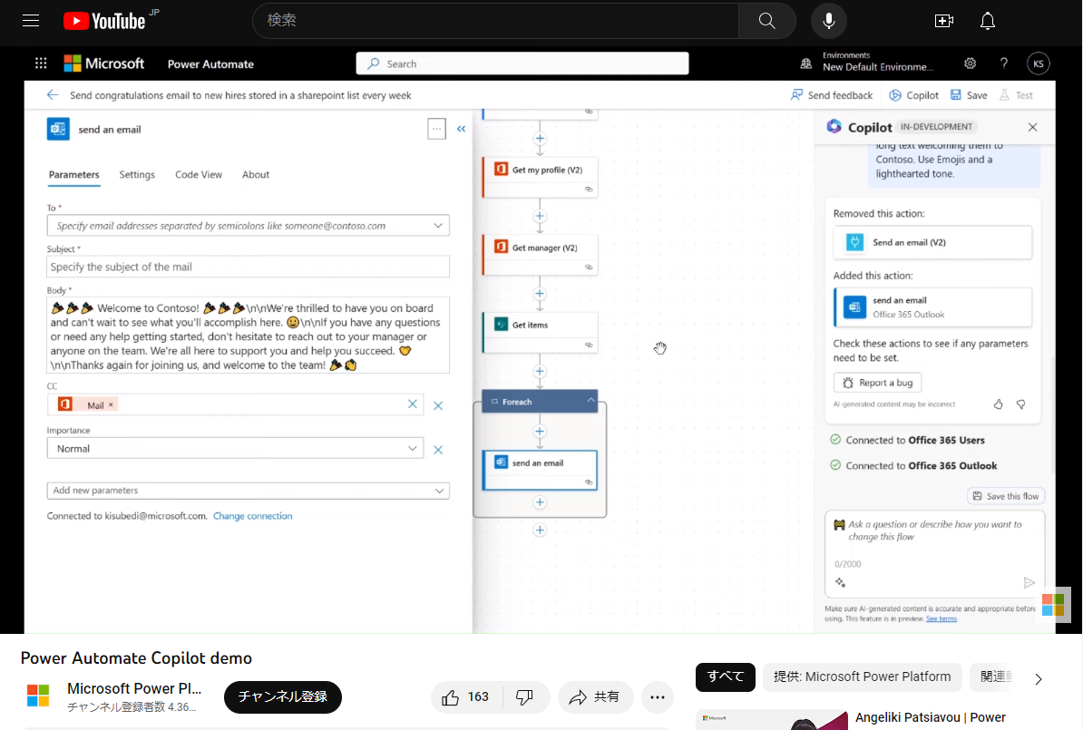1083x730 pixels.
Task: Click the Change connection link
Action: (253, 516)
